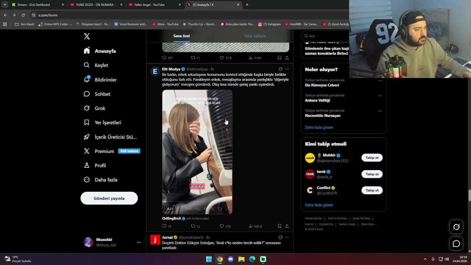Reload page with Chrome refresh button
471x265 pixels.
[x=23, y=15]
